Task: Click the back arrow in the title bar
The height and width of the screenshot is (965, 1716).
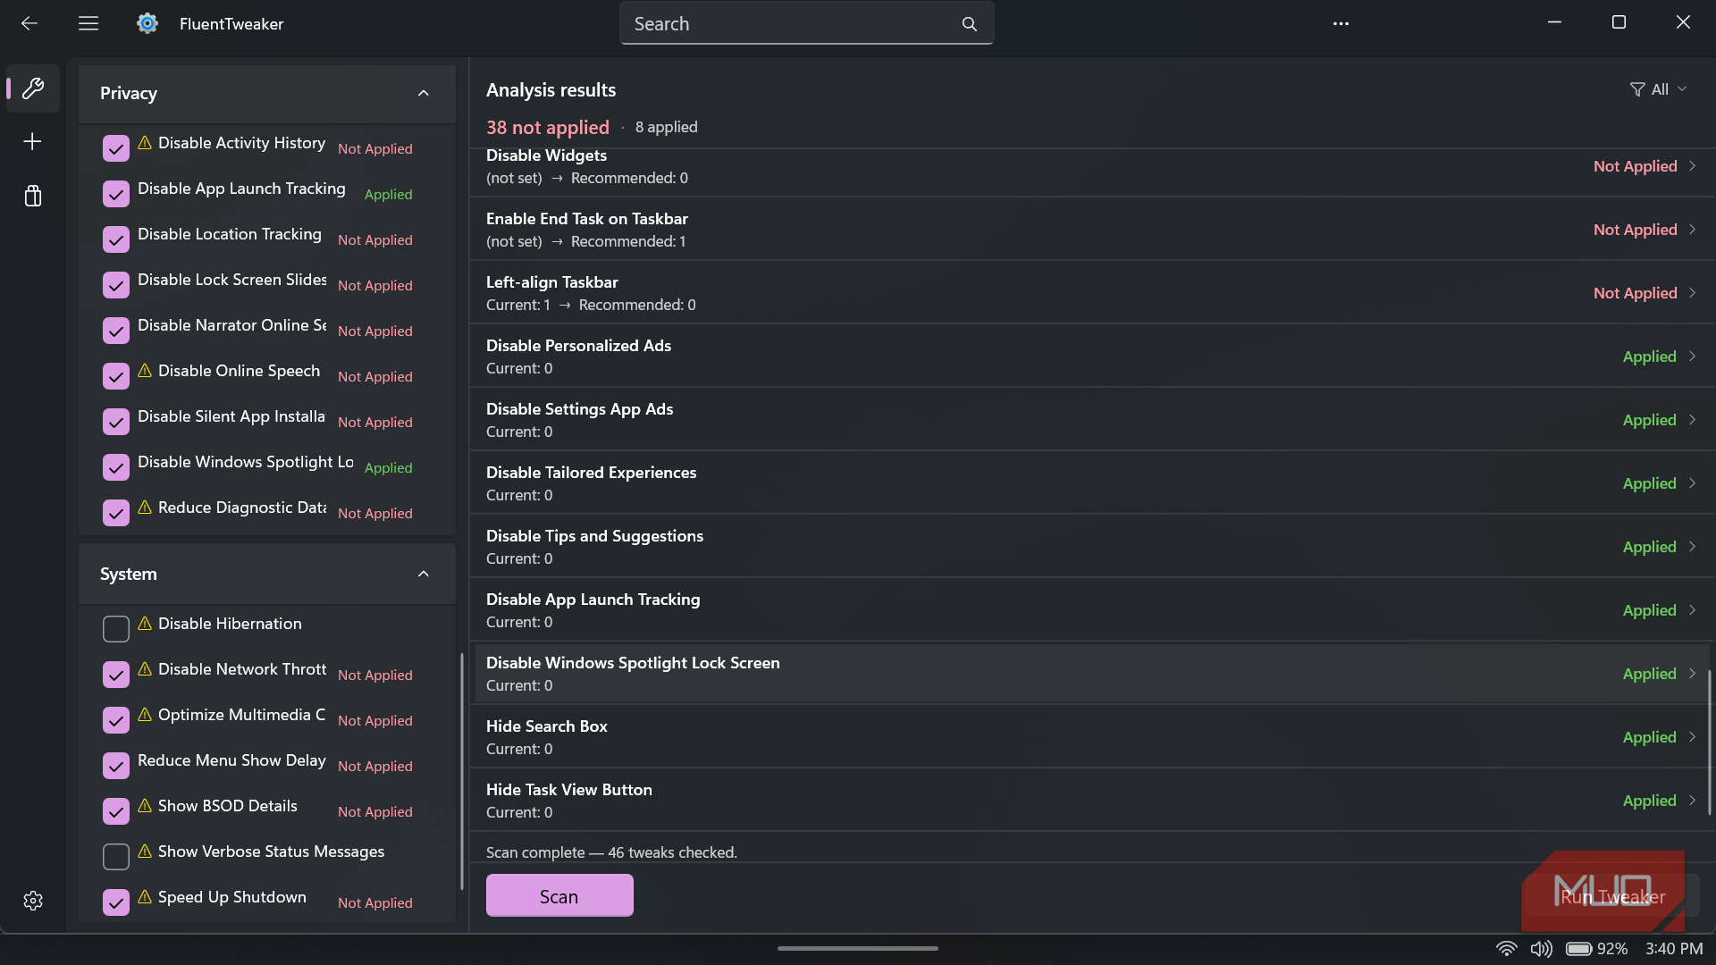Action: 29,23
